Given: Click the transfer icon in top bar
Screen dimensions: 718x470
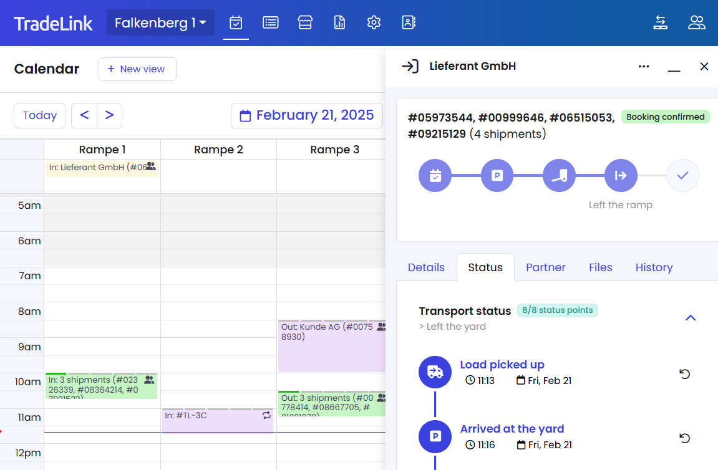Looking at the screenshot, I should coord(661,23).
